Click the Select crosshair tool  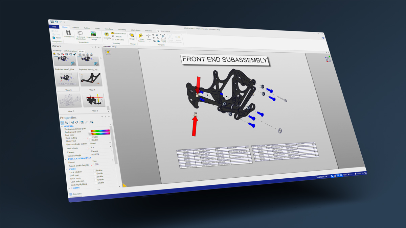(x=148, y=36)
